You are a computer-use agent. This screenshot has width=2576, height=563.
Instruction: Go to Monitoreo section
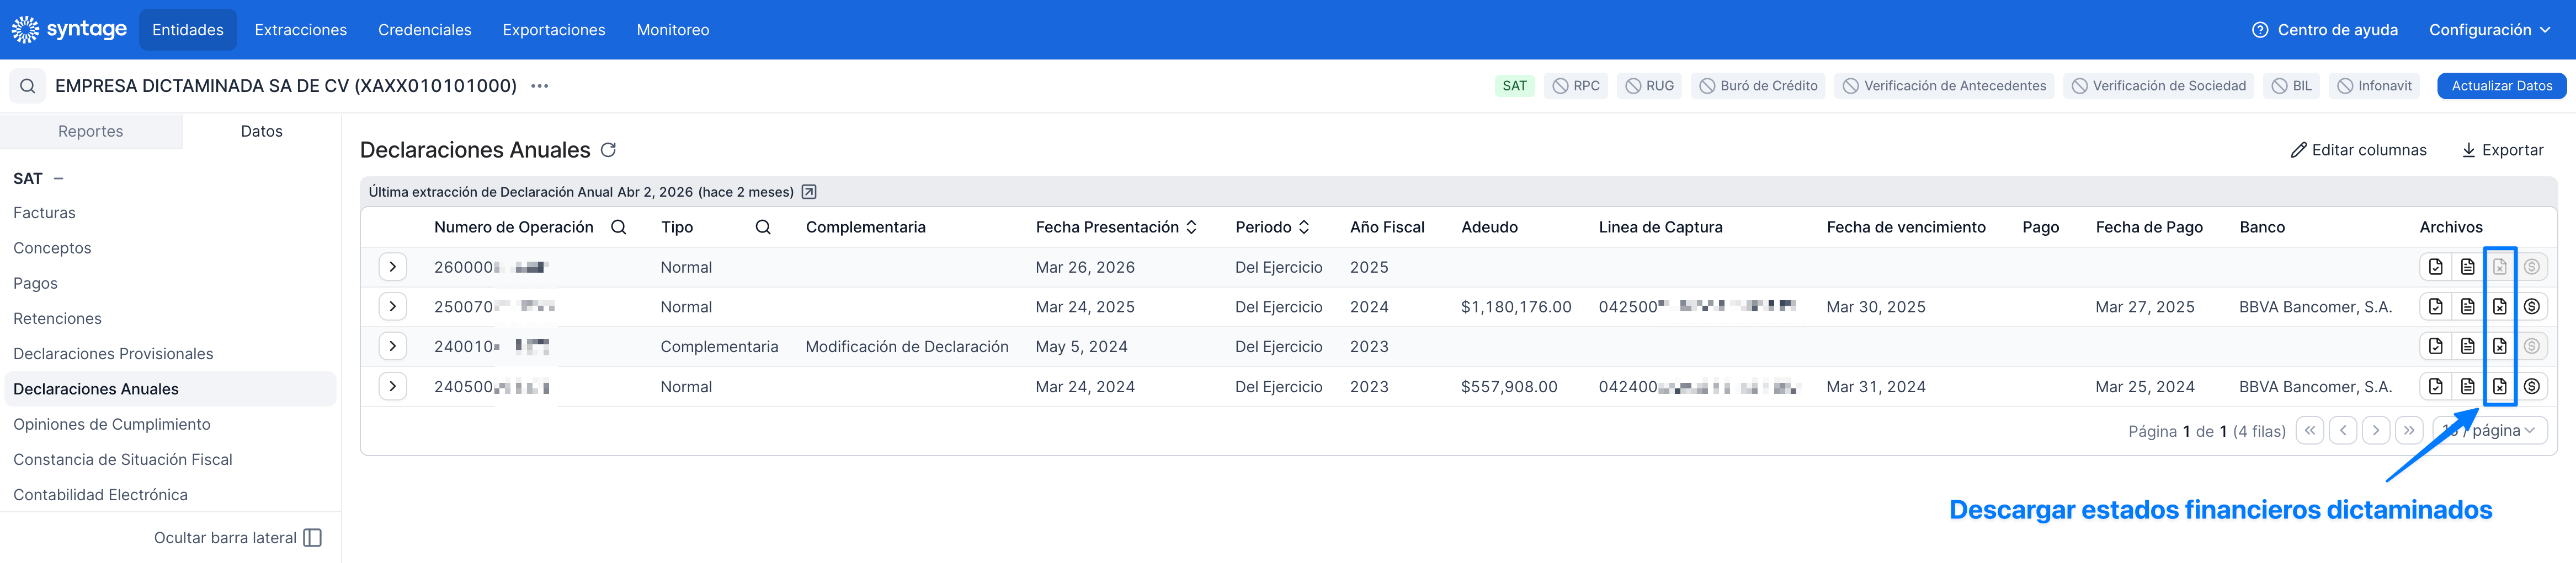tap(672, 30)
